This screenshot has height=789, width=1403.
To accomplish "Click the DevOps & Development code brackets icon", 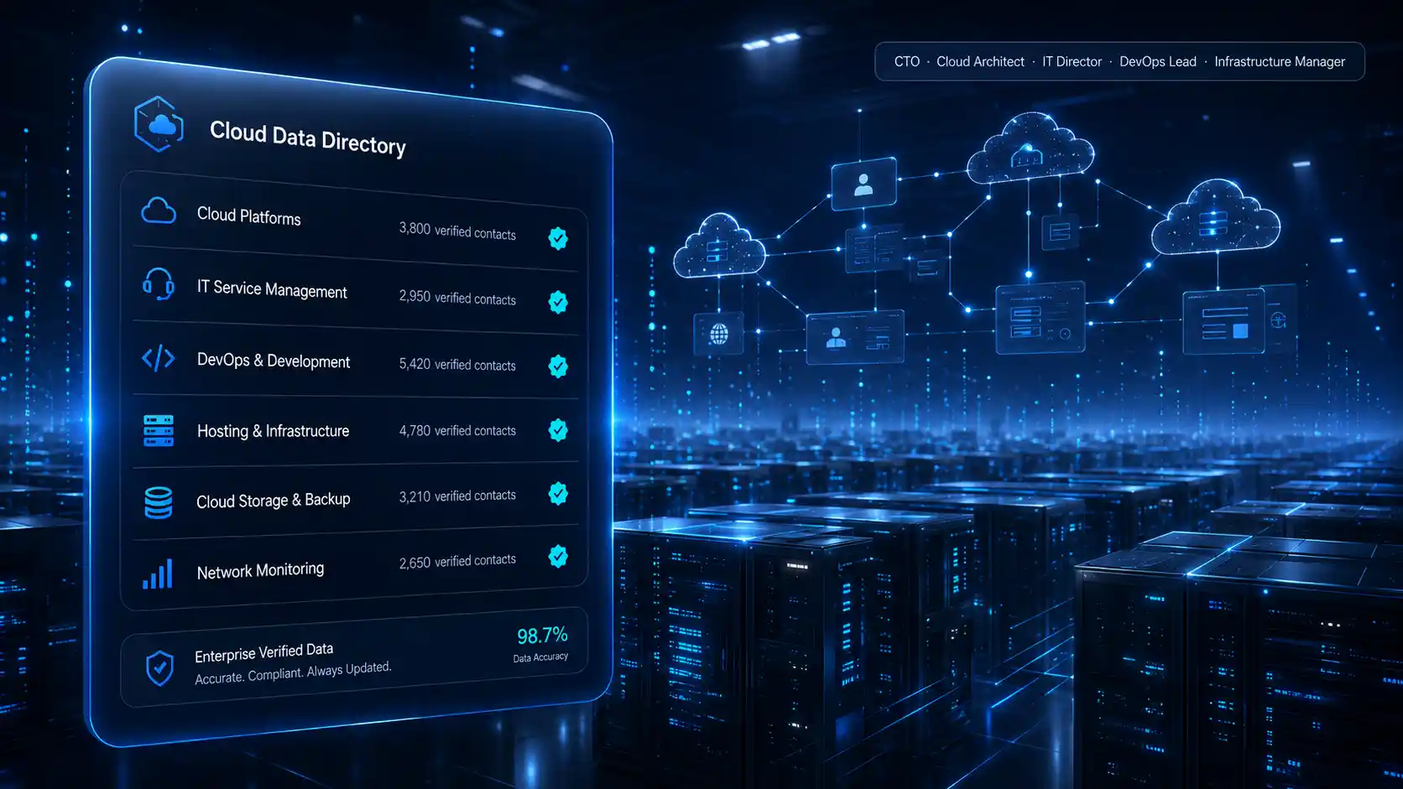I will click(x=159, y=359).
